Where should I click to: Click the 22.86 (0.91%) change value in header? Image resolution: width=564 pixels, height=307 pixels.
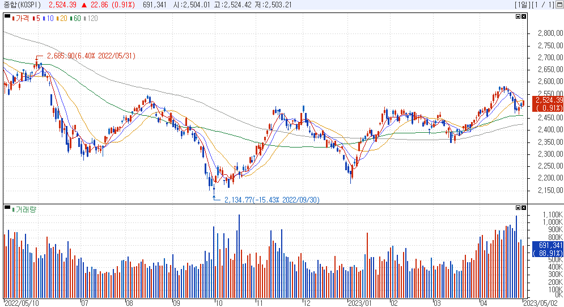pos(113,5)
